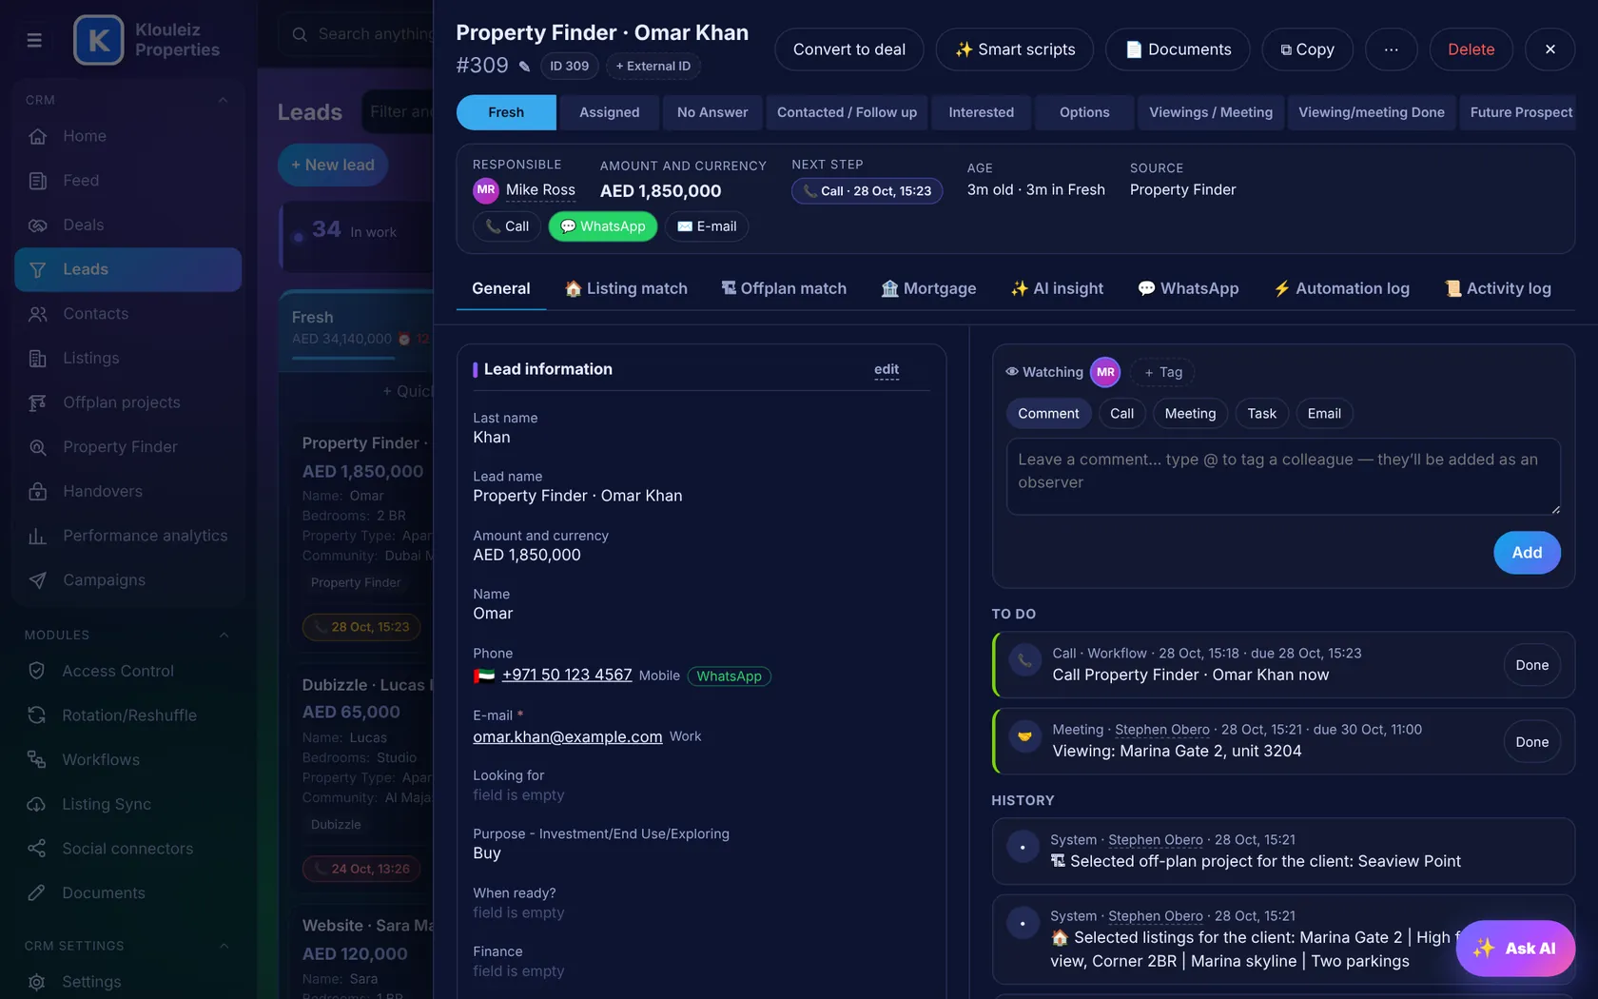This screenshot has height=999, width=1598.
Task: Click the Deals handshake icon
Action: tap(38, 225)
